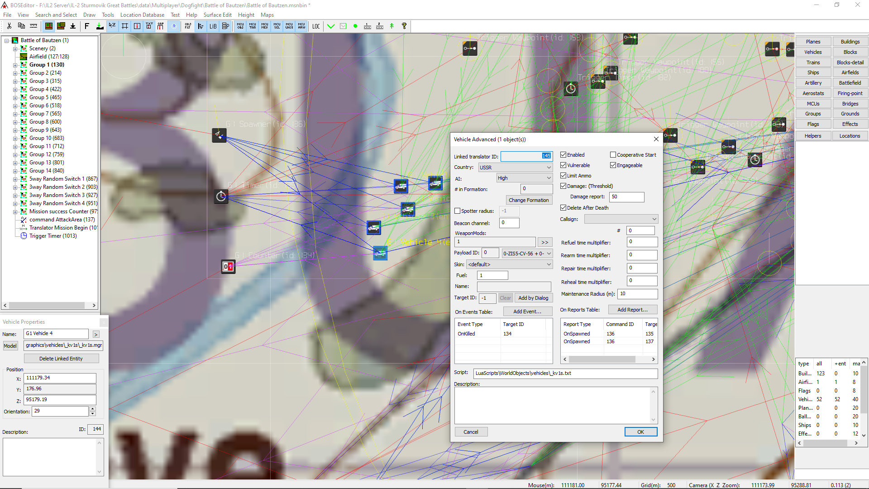
Task: Click the Counter node icon on map
Action: point(228,267)
